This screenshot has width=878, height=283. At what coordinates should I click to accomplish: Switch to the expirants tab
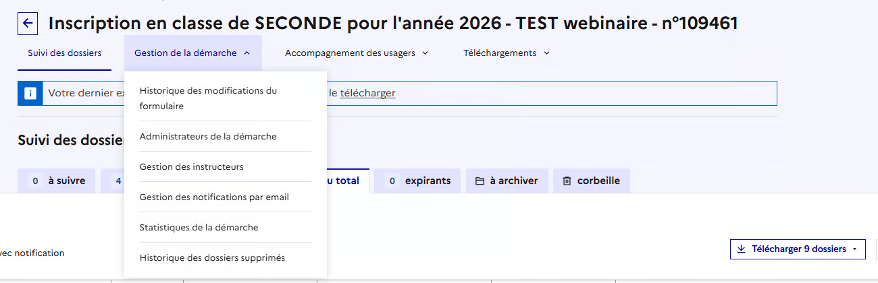tap(417, 181)
